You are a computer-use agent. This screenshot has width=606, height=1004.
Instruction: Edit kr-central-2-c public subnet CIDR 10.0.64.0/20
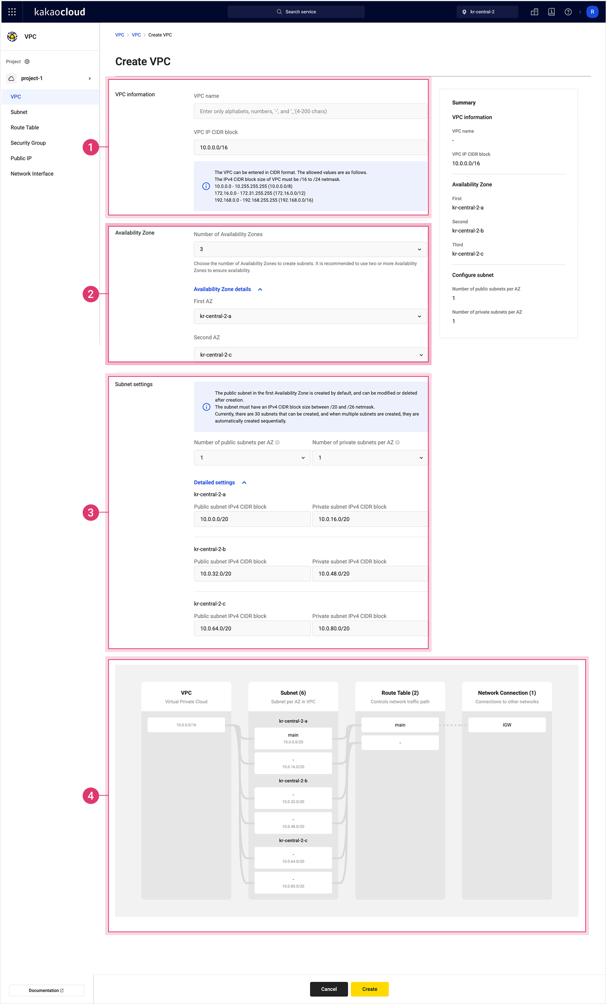(x=252, y=628)
